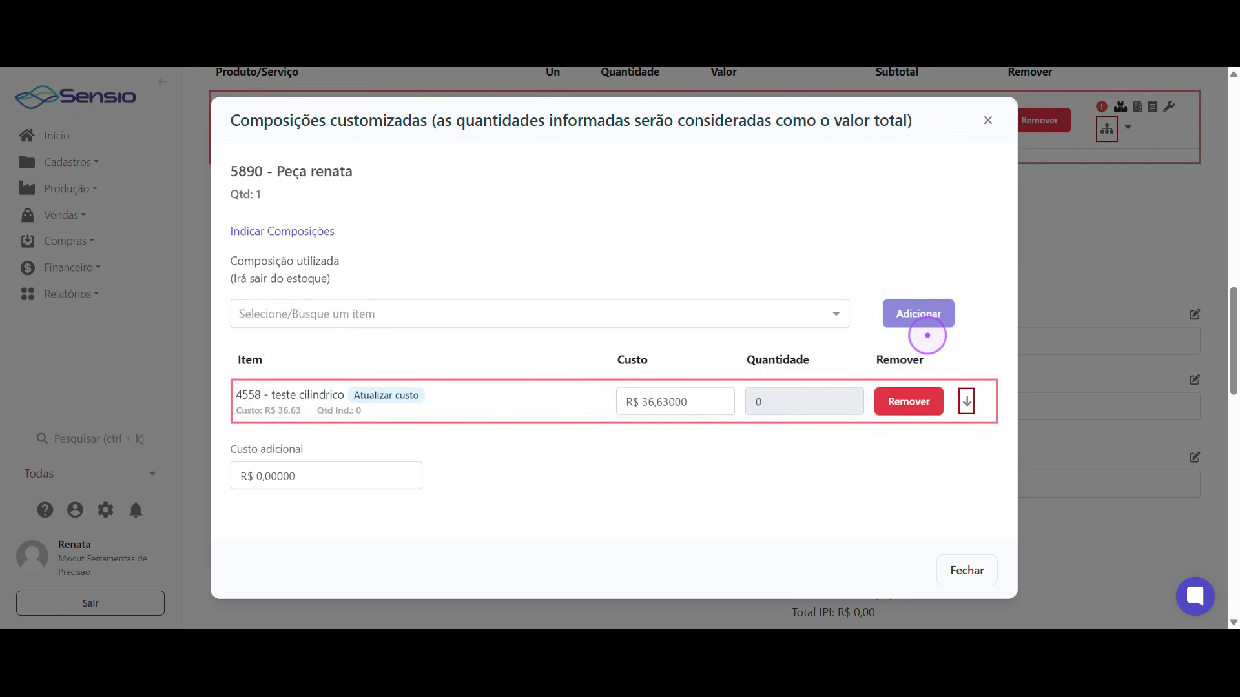Click the document file icon
Screen dimensions: 1240x697
[1138, 106]
